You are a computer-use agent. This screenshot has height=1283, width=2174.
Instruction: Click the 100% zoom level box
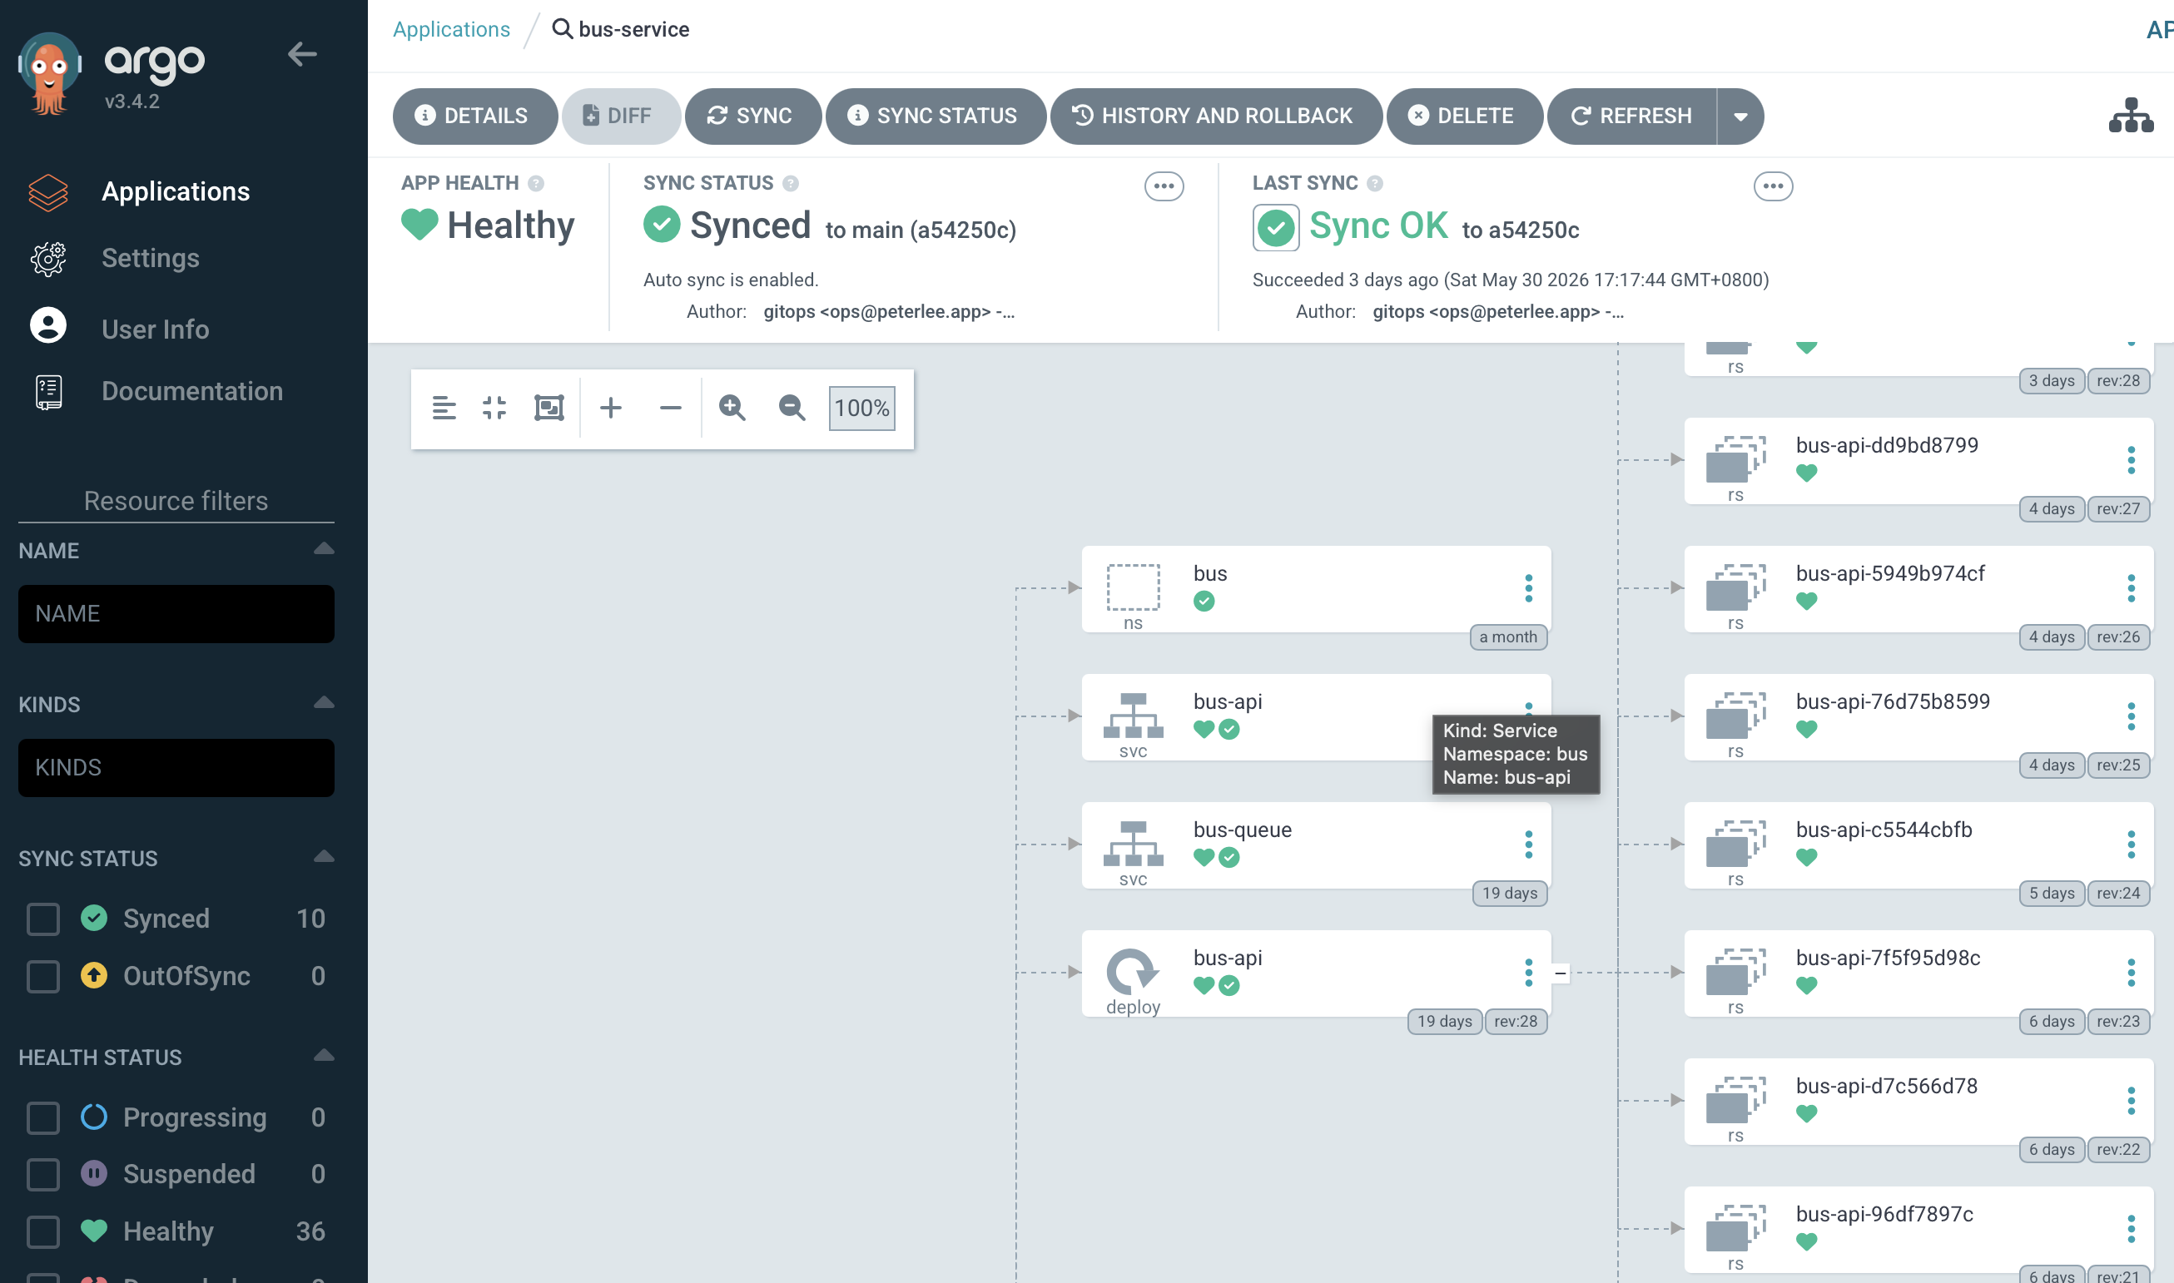coord(862,408)
